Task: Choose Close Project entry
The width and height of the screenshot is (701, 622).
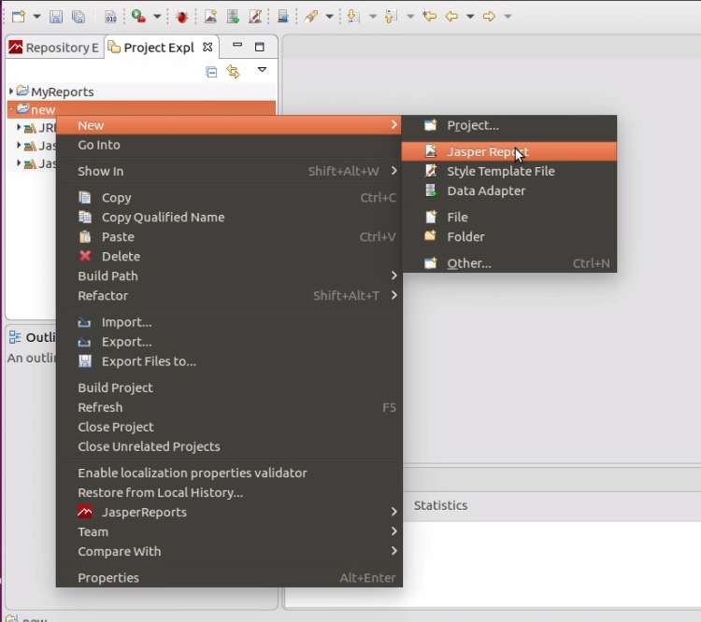Action: pos(229,427)
